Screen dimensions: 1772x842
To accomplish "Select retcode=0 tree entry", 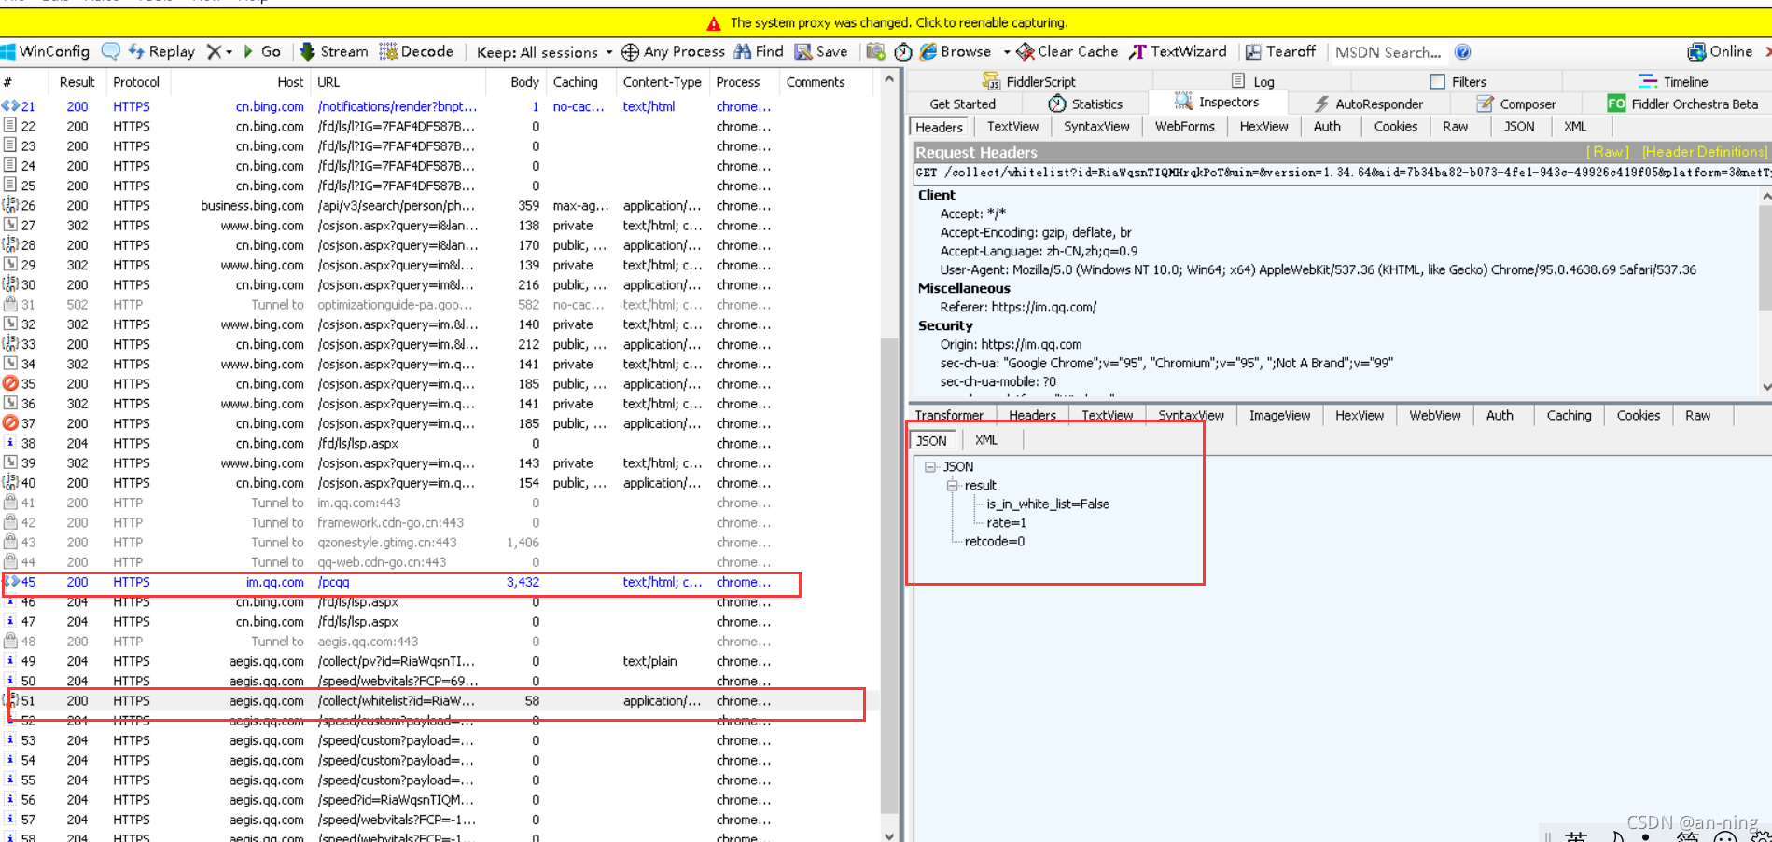I will click(995, 542).
